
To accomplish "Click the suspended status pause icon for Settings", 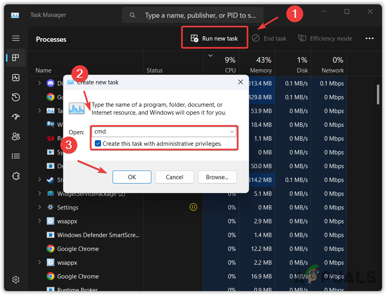I will tap(193, 207).
